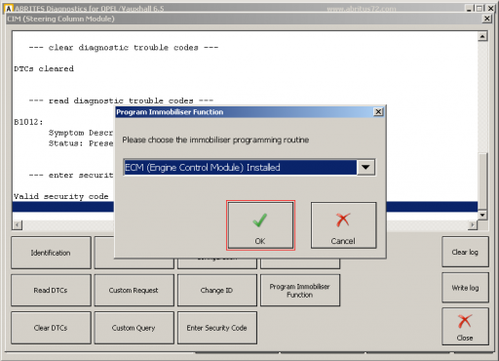Close the module with red X Close button
The width and height of the screenshot is (499, 361).
pyautogui.click(x=465, y=327)
